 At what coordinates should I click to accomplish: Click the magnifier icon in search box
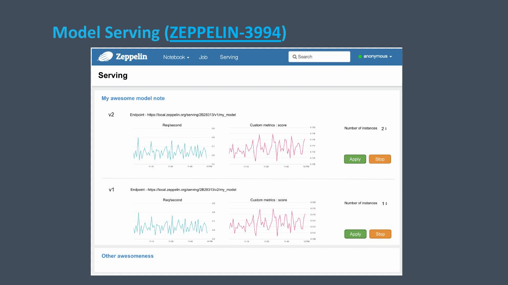[x=295, y=57]
